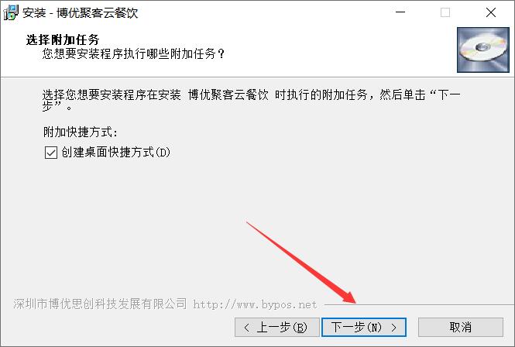Go back with the 上一步(B) button

277,328
